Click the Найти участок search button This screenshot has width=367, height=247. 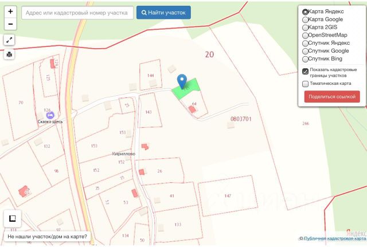163,13
